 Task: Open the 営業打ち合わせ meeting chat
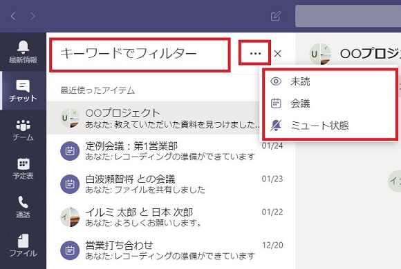[171, 250]
